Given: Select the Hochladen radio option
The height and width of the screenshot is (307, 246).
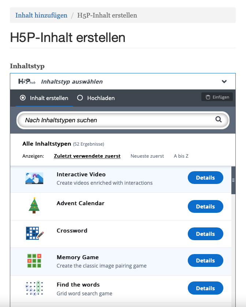Looking at the screenshot, I should coord(80,98).
